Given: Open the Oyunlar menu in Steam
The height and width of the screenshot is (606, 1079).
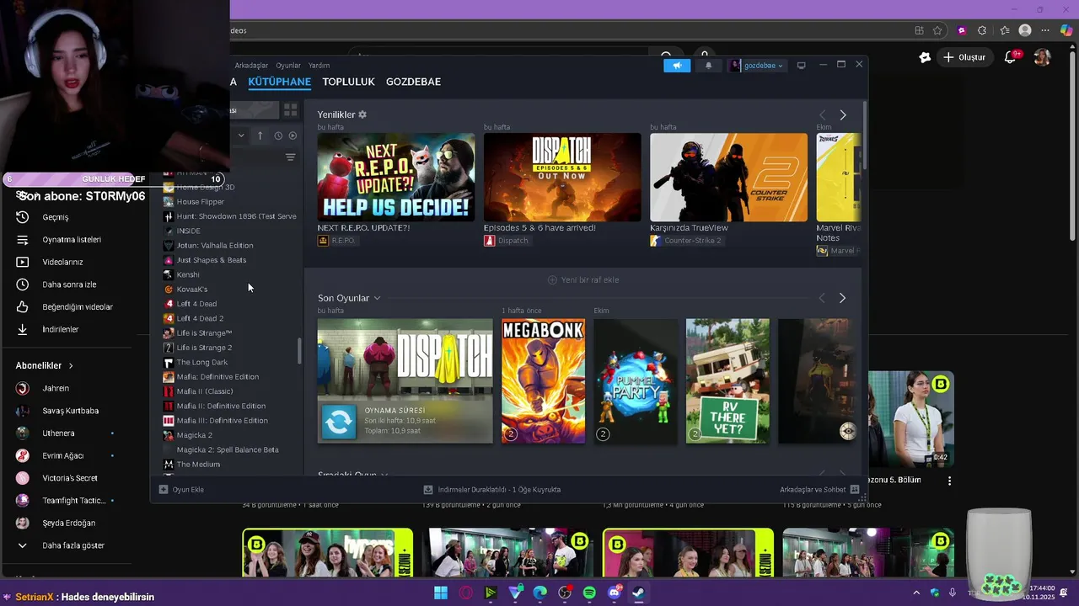Looking at the screenshot, I should (x=288, y=66).
